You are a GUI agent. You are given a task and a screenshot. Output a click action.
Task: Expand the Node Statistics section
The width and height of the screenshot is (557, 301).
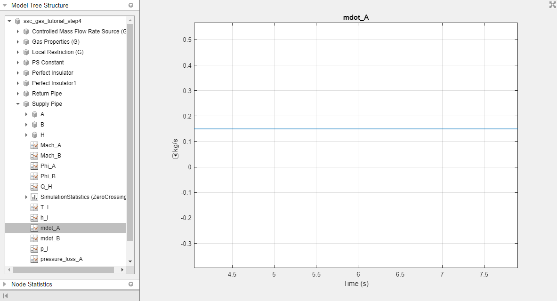pos(5,285)
